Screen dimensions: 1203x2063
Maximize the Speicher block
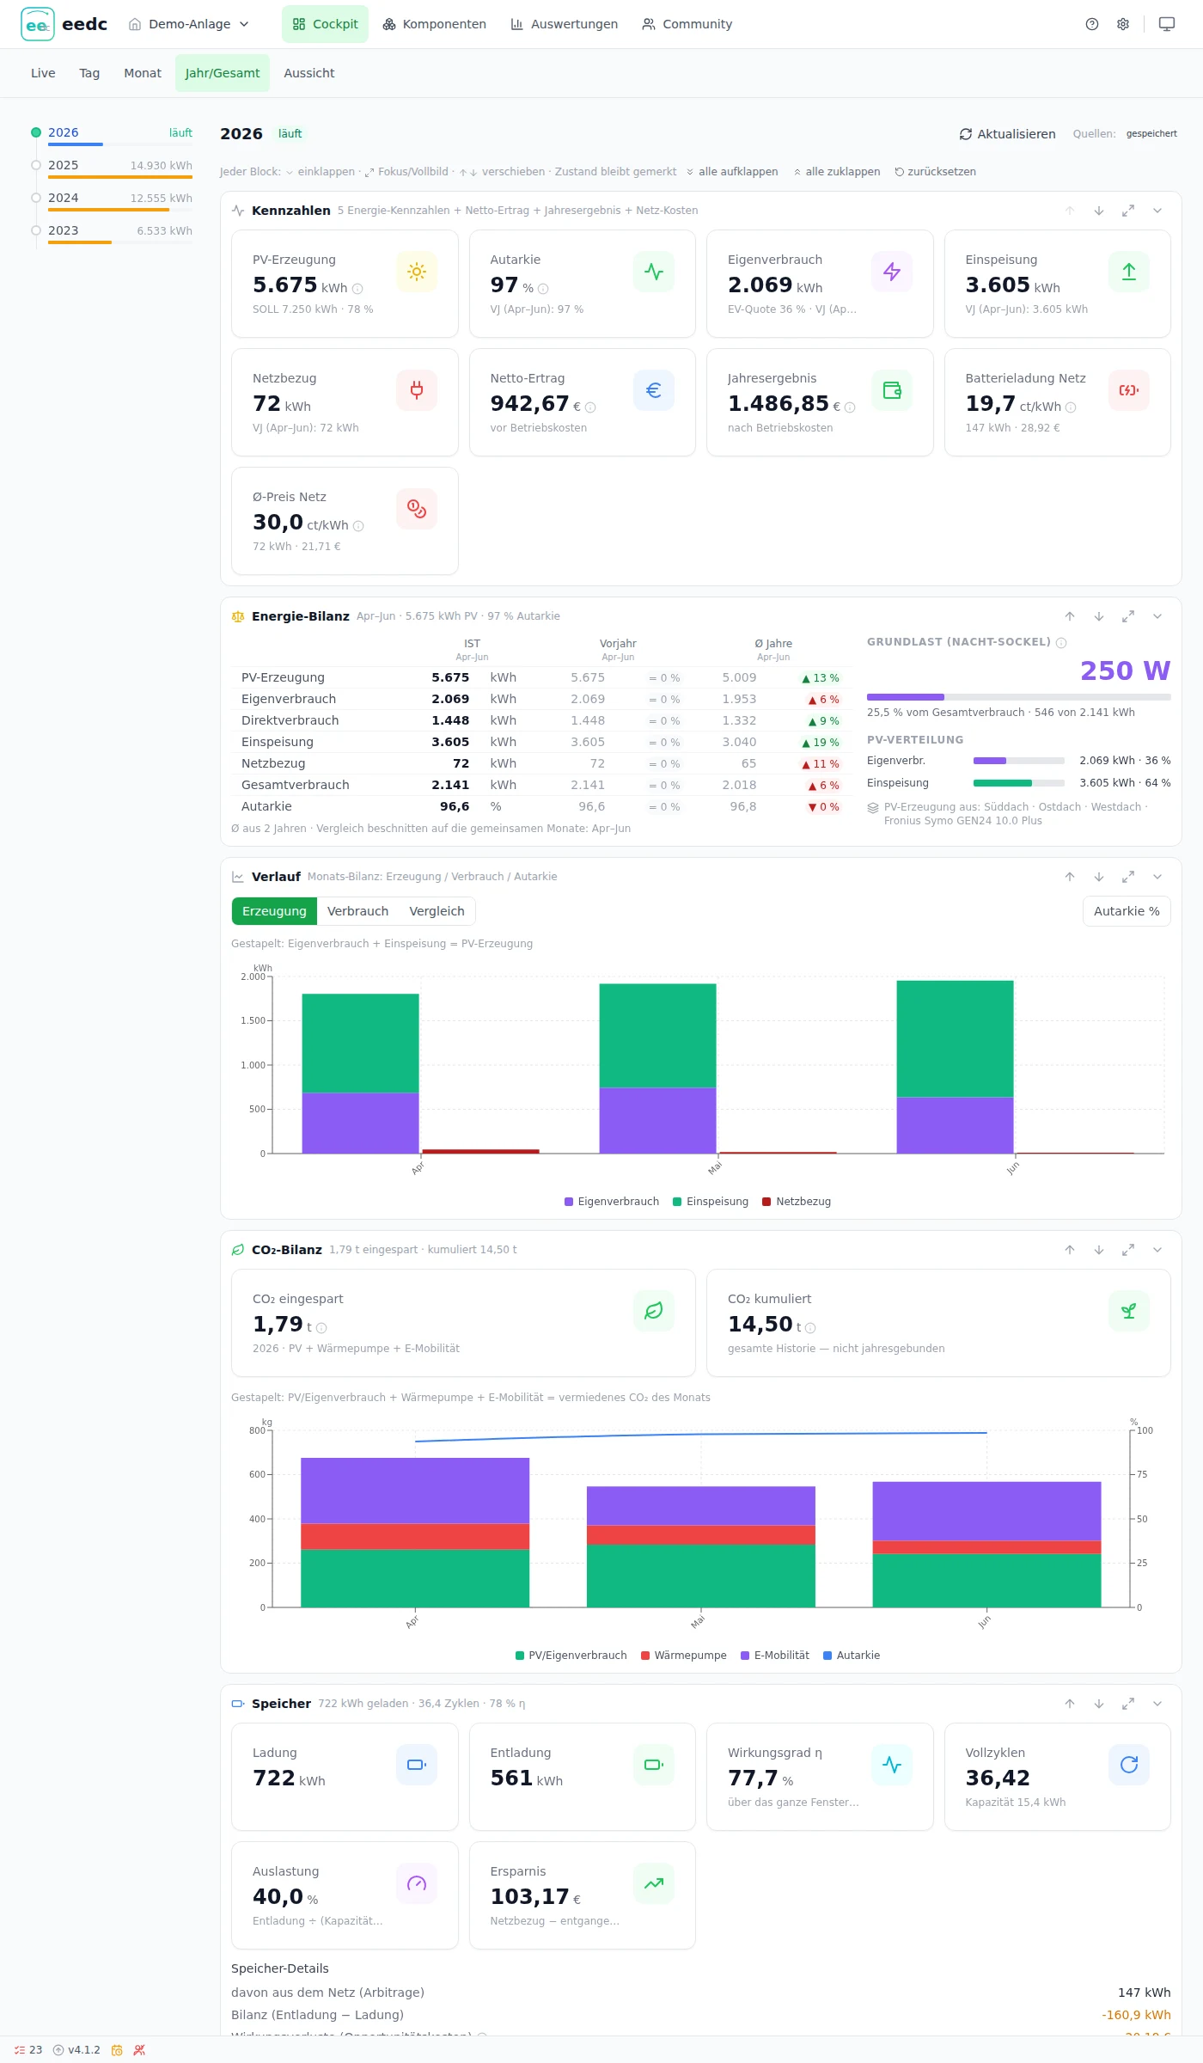(x=1128, y=1704)
